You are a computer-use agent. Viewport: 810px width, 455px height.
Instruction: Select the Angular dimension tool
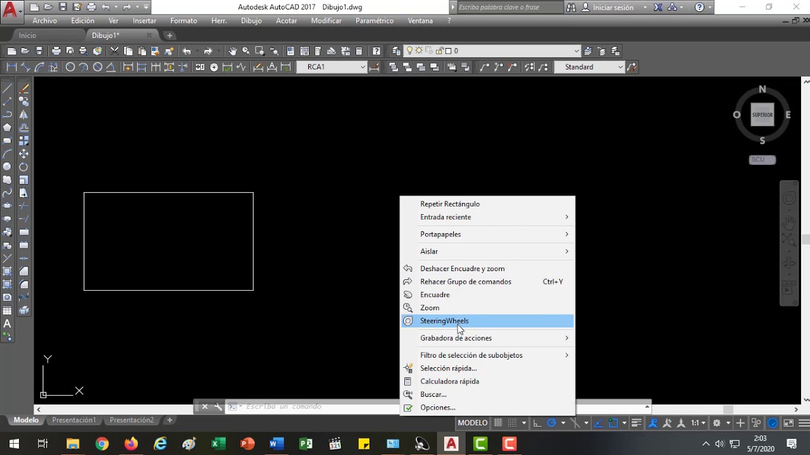pos(111,67)
